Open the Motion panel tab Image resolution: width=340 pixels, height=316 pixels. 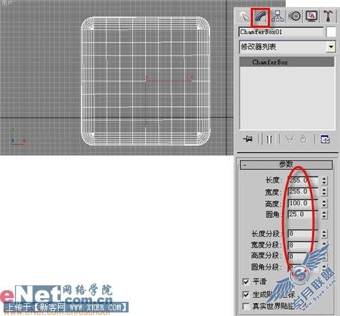click(294, 16)
